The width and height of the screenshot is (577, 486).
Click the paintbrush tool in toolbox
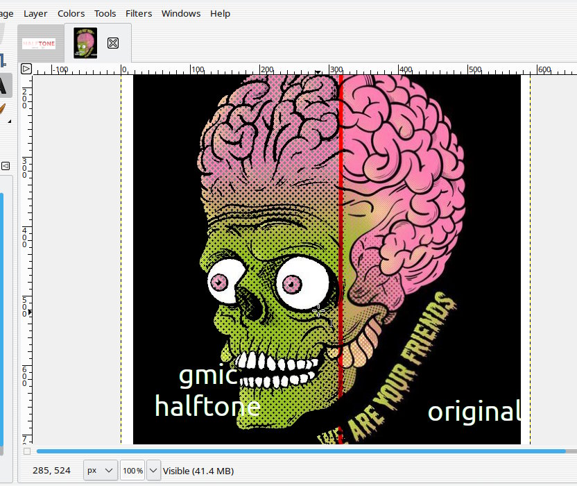point(3,111)
